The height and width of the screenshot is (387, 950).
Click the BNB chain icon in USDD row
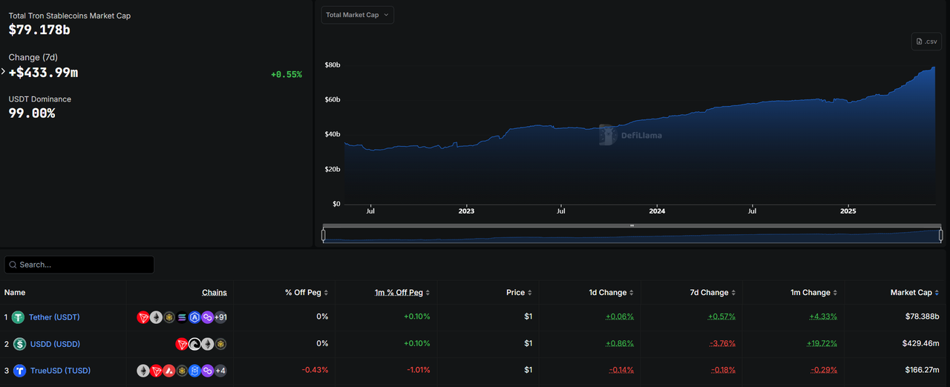click(x=220, y=344)
